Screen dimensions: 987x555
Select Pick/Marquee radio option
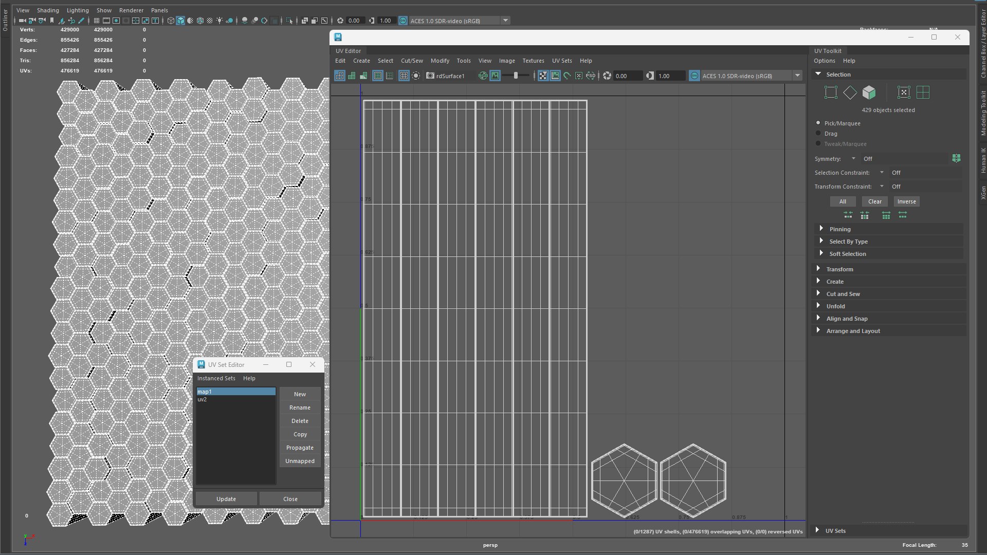[x=818, y=123]
